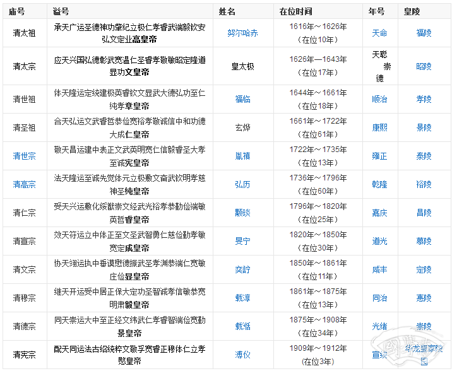Open the 孝陵 mausoleum link

click(x=424, y=99)
